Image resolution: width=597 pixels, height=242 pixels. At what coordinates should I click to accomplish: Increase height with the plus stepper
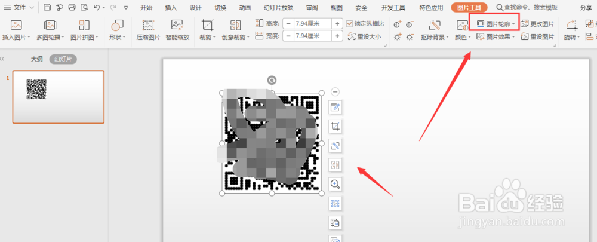pyautogui.click(x=337, y=24)
